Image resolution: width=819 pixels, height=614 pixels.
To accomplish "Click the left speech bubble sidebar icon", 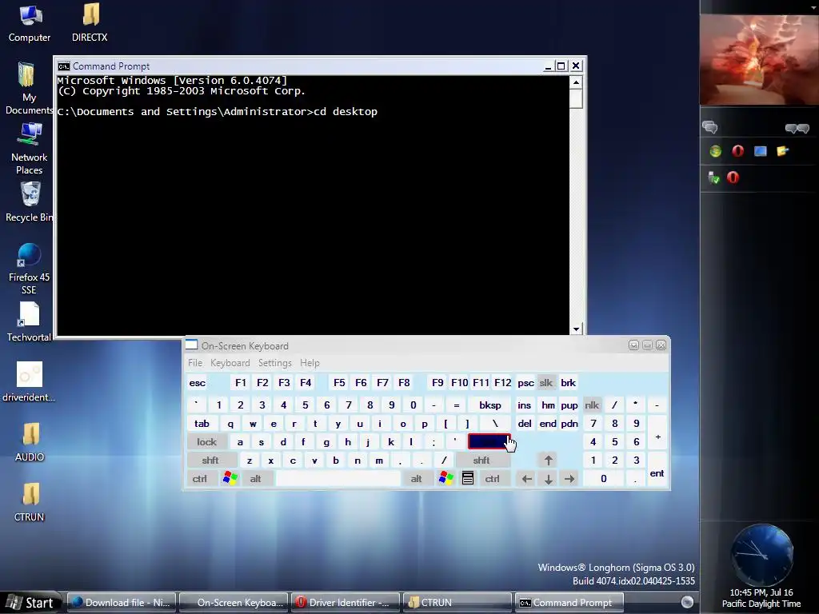I will (x=710, y=127).
